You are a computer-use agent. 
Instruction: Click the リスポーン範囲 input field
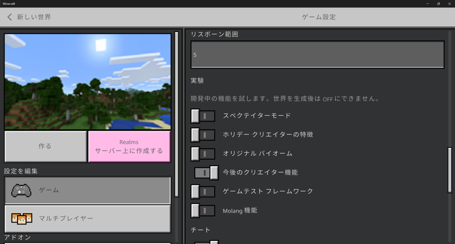pos(317,54)
